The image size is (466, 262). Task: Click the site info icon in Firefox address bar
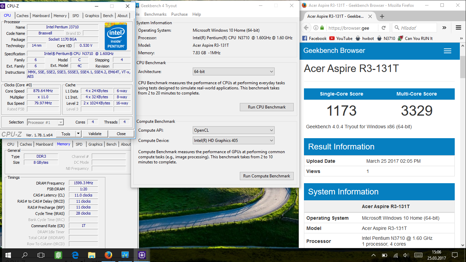tap(316, 28)
